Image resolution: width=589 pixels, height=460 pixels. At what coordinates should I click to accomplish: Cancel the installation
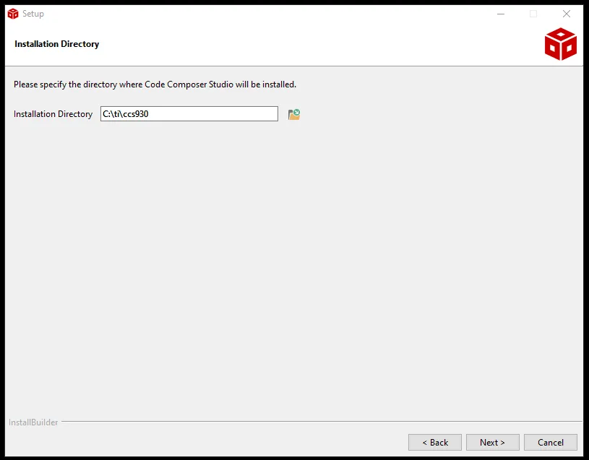[551, 442]
